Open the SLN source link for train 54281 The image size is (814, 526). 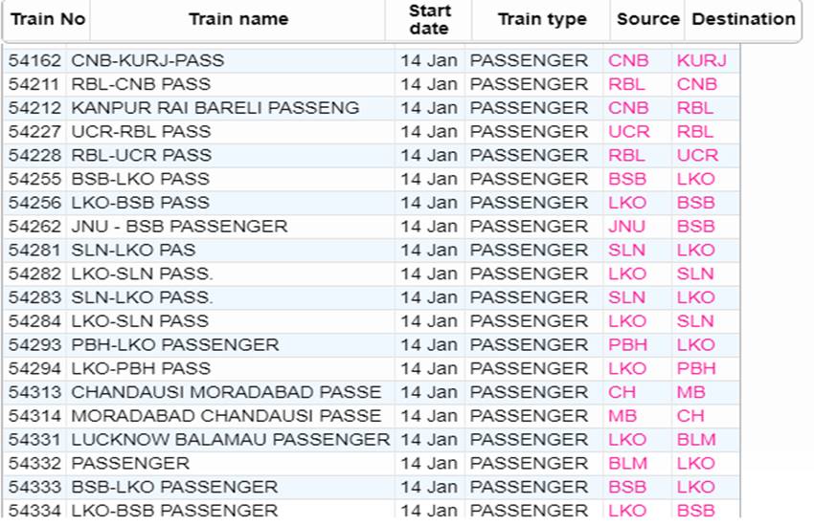(x=626, y=251)
